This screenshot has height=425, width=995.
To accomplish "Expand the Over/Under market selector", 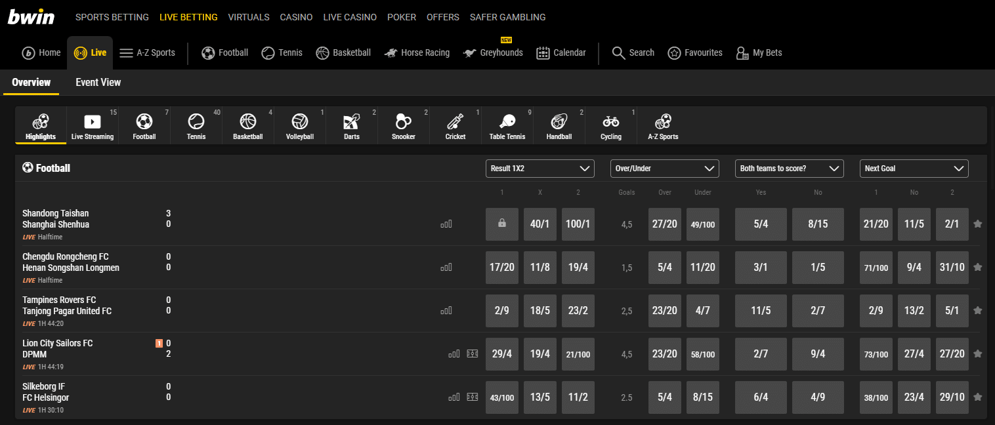I will [x=664, y=169].
